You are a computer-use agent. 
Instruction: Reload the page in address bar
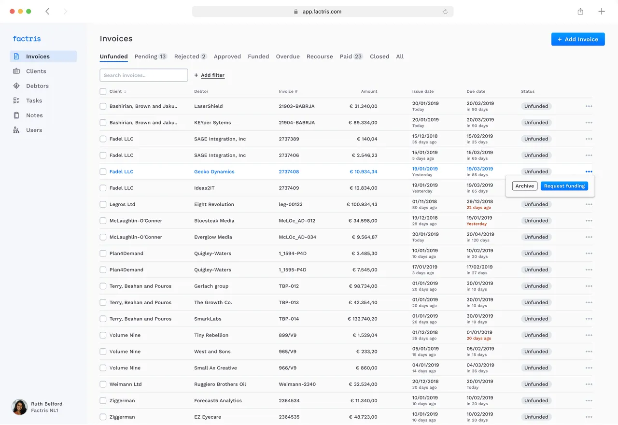coord(445,12)
